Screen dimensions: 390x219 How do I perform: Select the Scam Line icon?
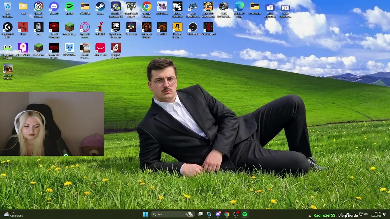(x=131, y=29)
